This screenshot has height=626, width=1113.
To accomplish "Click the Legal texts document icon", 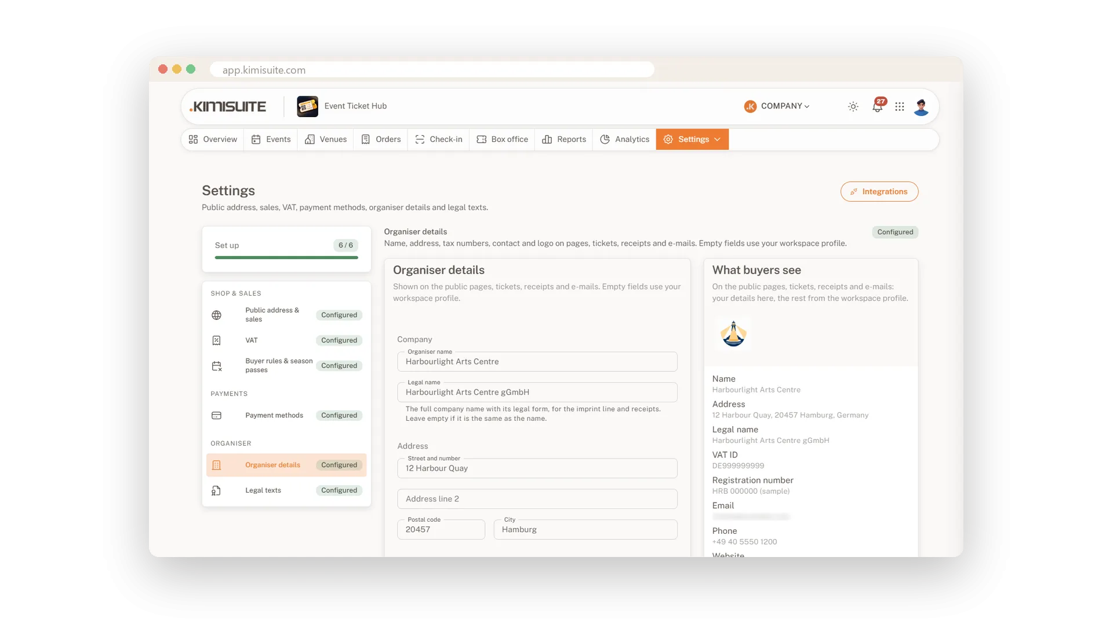I will [x=216, y=490].
